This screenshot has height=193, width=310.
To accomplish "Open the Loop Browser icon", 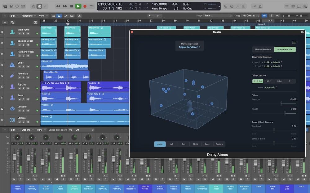I will click(299, 6).
